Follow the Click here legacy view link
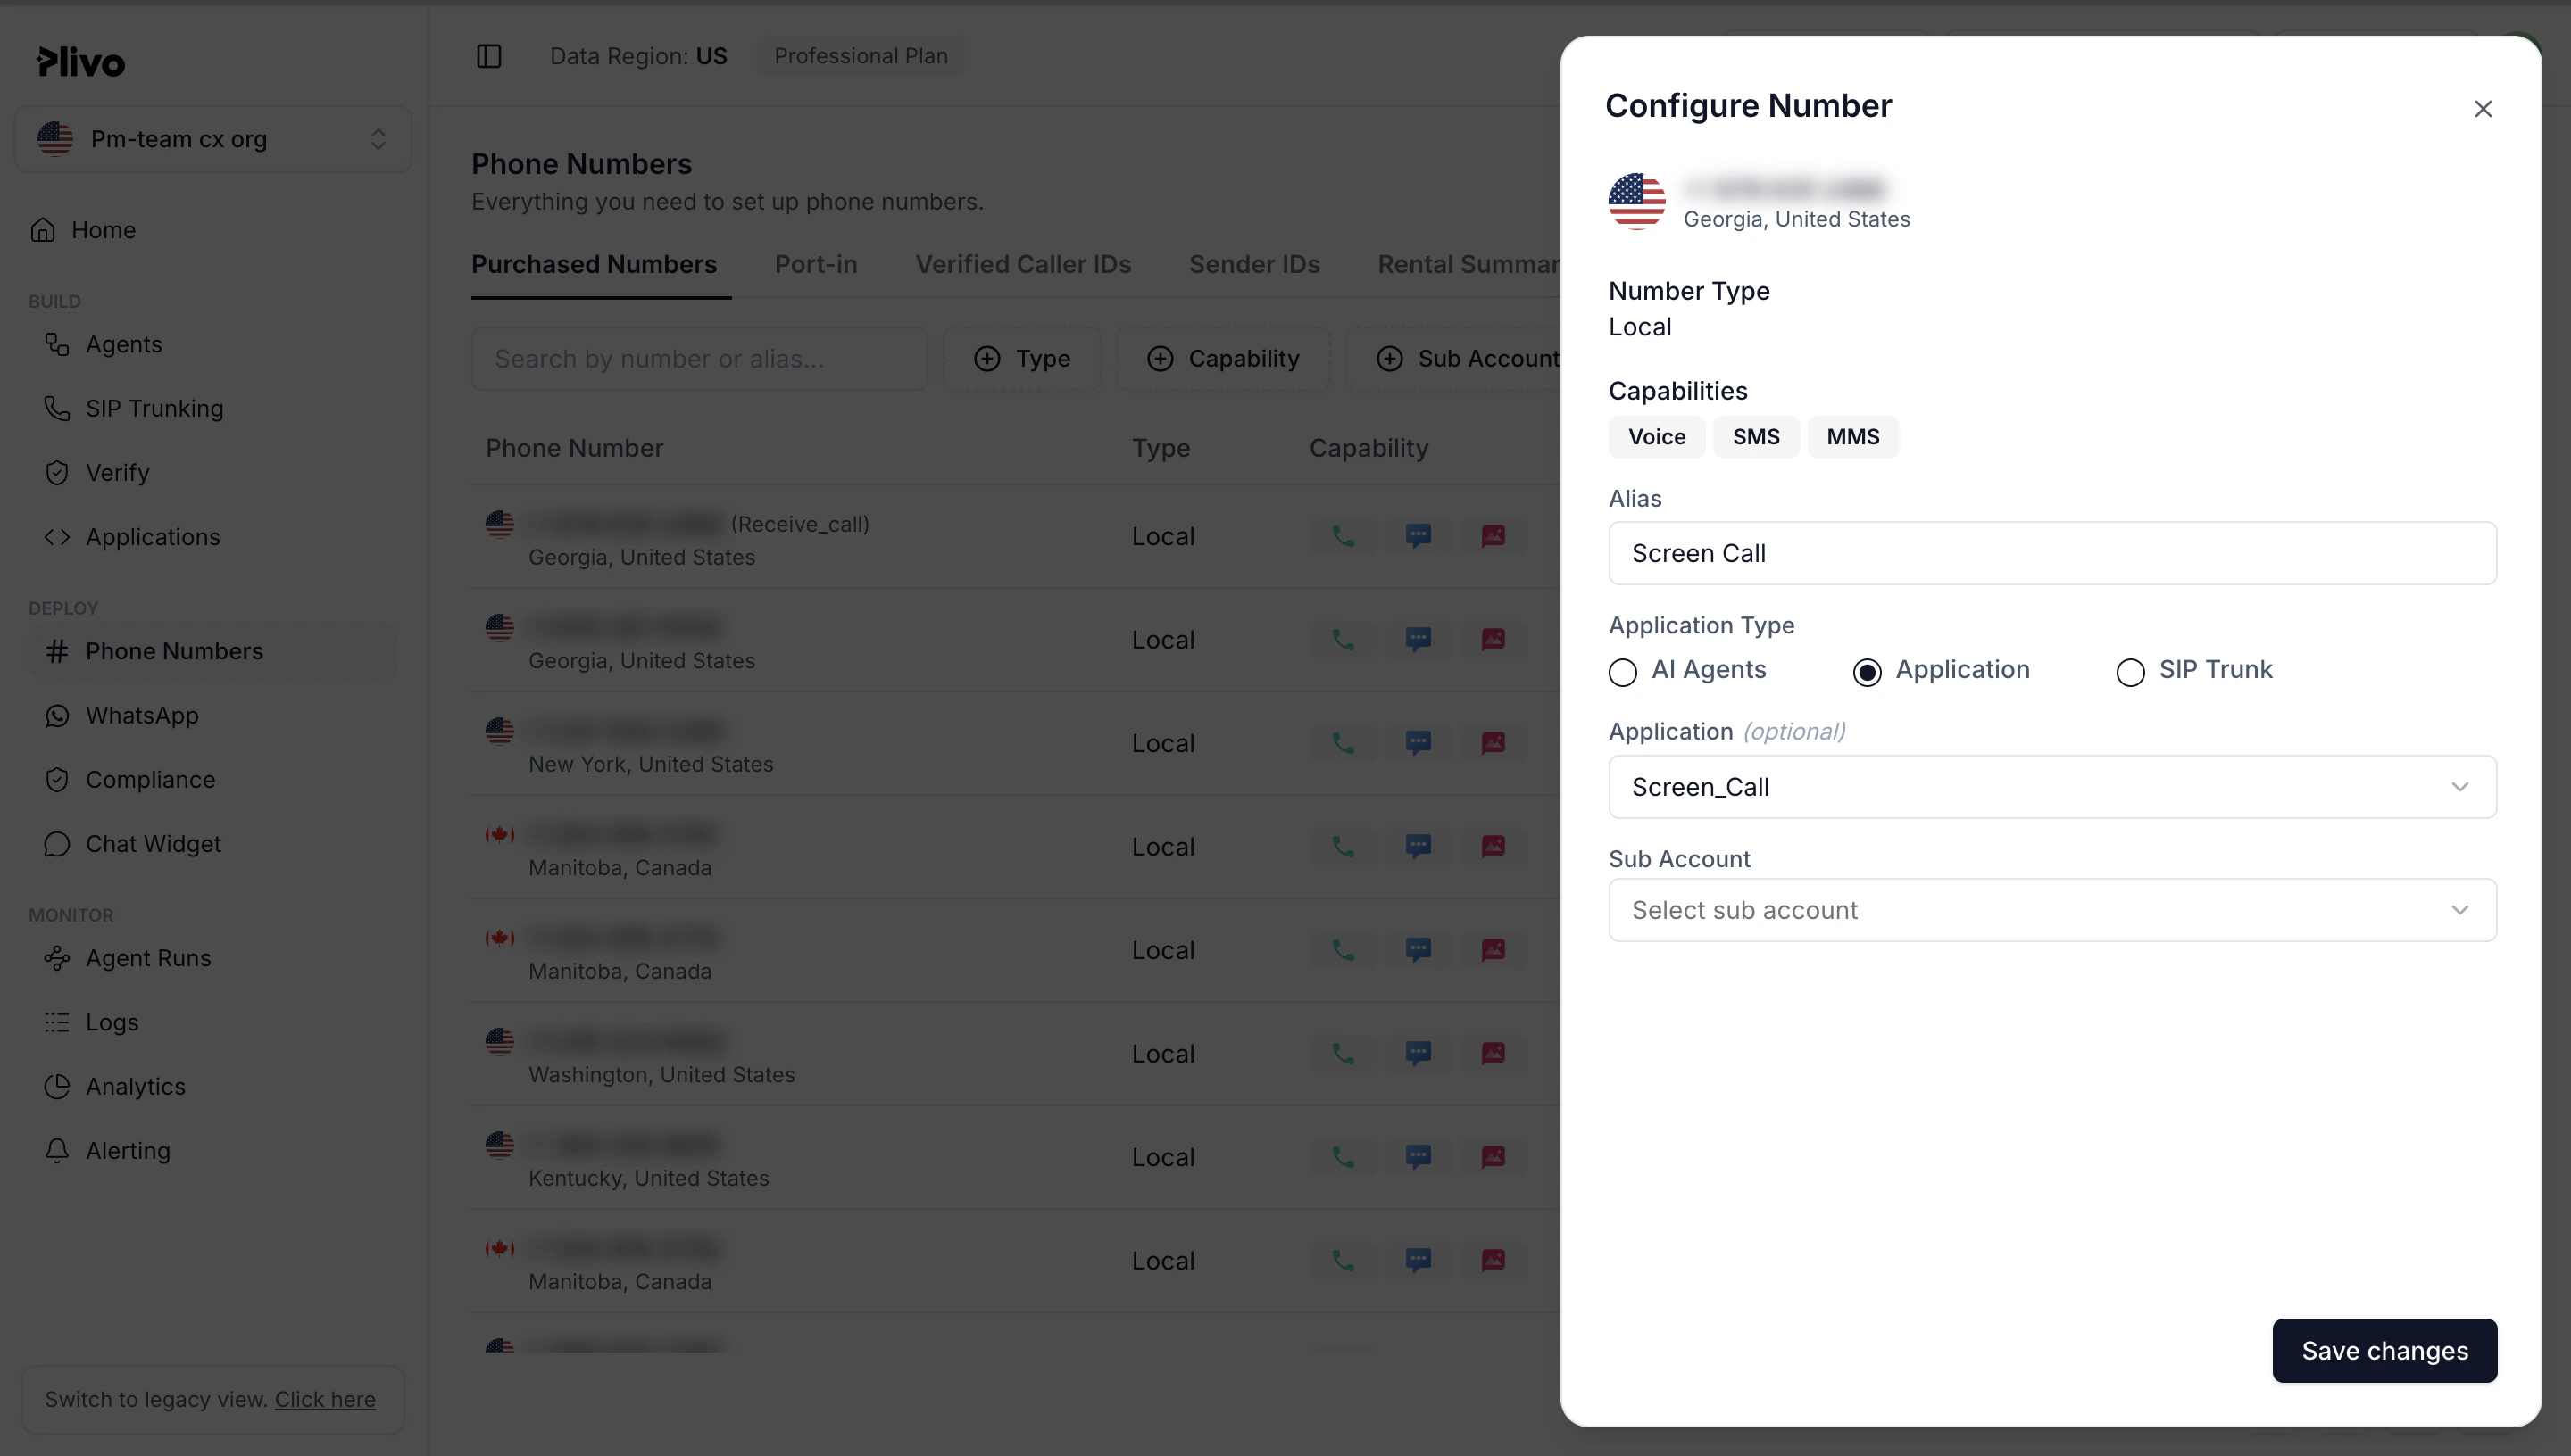Screen dimensions: 2571x1456 [x=325, y=1399]
